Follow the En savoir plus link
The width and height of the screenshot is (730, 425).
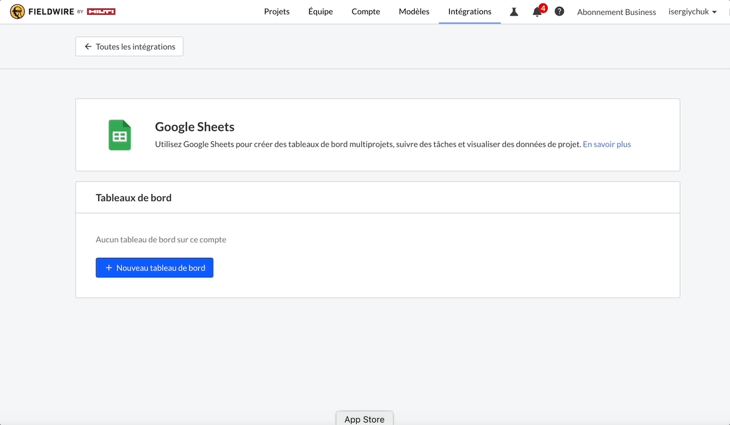(x=606, y=144)
